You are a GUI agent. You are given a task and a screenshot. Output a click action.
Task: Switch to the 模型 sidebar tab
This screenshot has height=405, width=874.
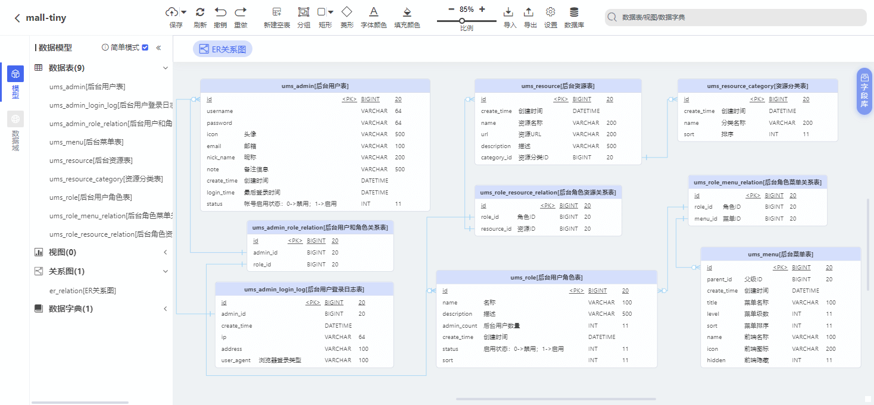15,82
